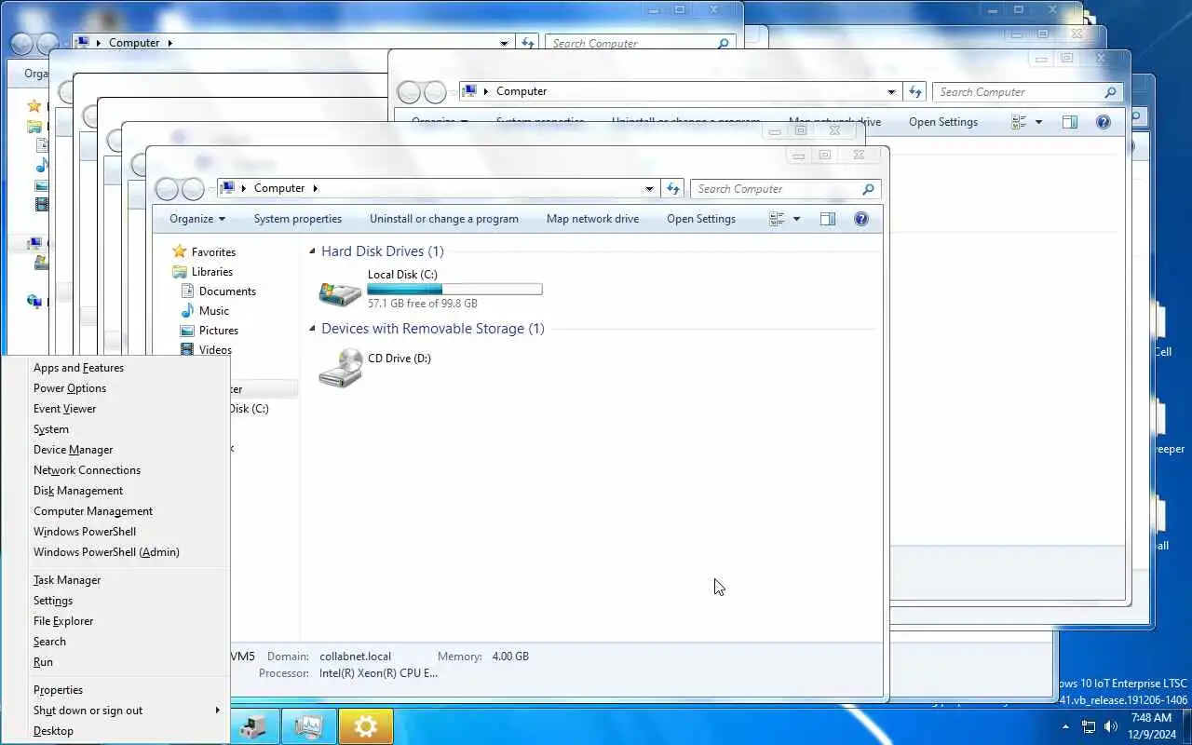This screenshot has height=745, width=1192.
Task: Show hidden icons arrow in system tray
Action: click(1065, 726)
